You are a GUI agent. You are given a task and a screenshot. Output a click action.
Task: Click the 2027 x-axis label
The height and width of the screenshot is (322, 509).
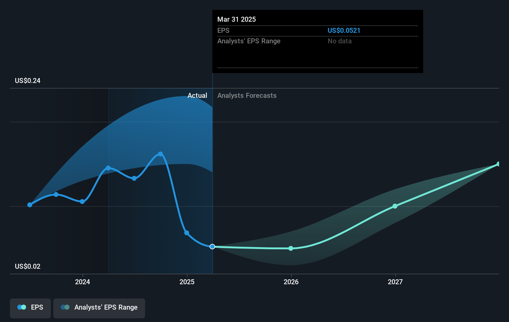coord(395,282)
